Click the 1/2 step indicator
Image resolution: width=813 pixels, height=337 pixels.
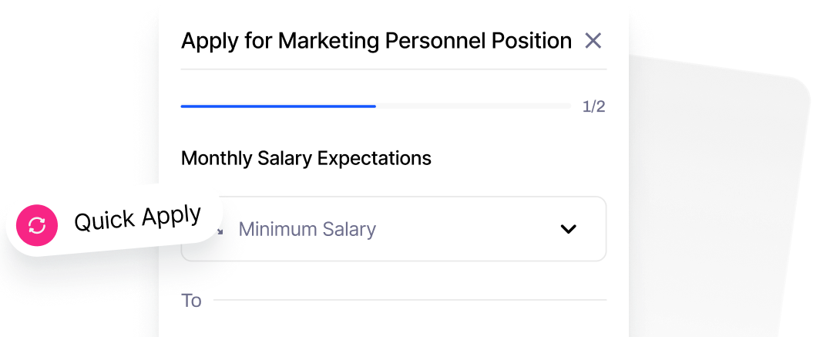593,106
